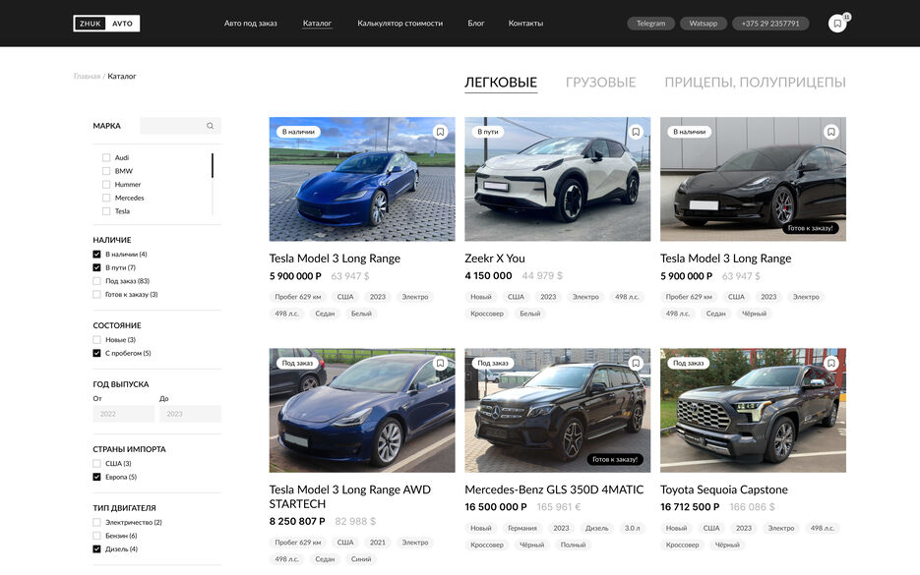Go to the Контакты page

pyautogui.click(x=525, y=24)
